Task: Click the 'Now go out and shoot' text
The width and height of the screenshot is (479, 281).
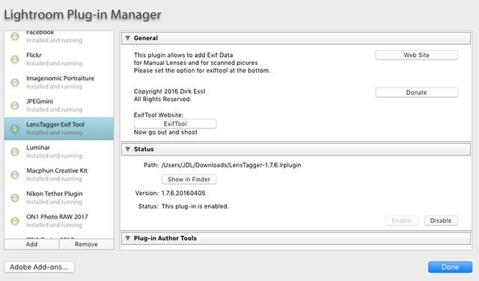Action: coord(165,132)
